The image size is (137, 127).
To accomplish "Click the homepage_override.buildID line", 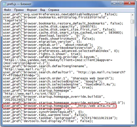I will point(54,96).
